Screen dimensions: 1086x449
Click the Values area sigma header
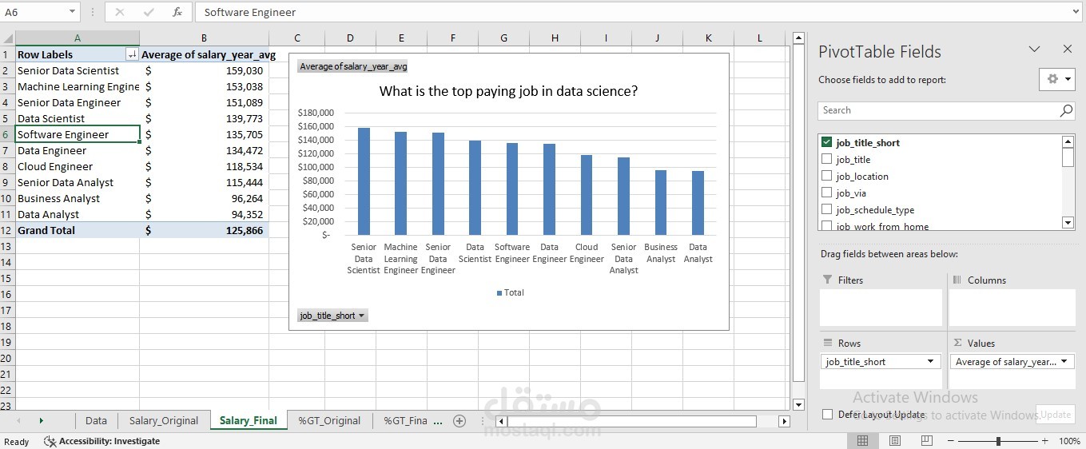[x=974, y=344]
